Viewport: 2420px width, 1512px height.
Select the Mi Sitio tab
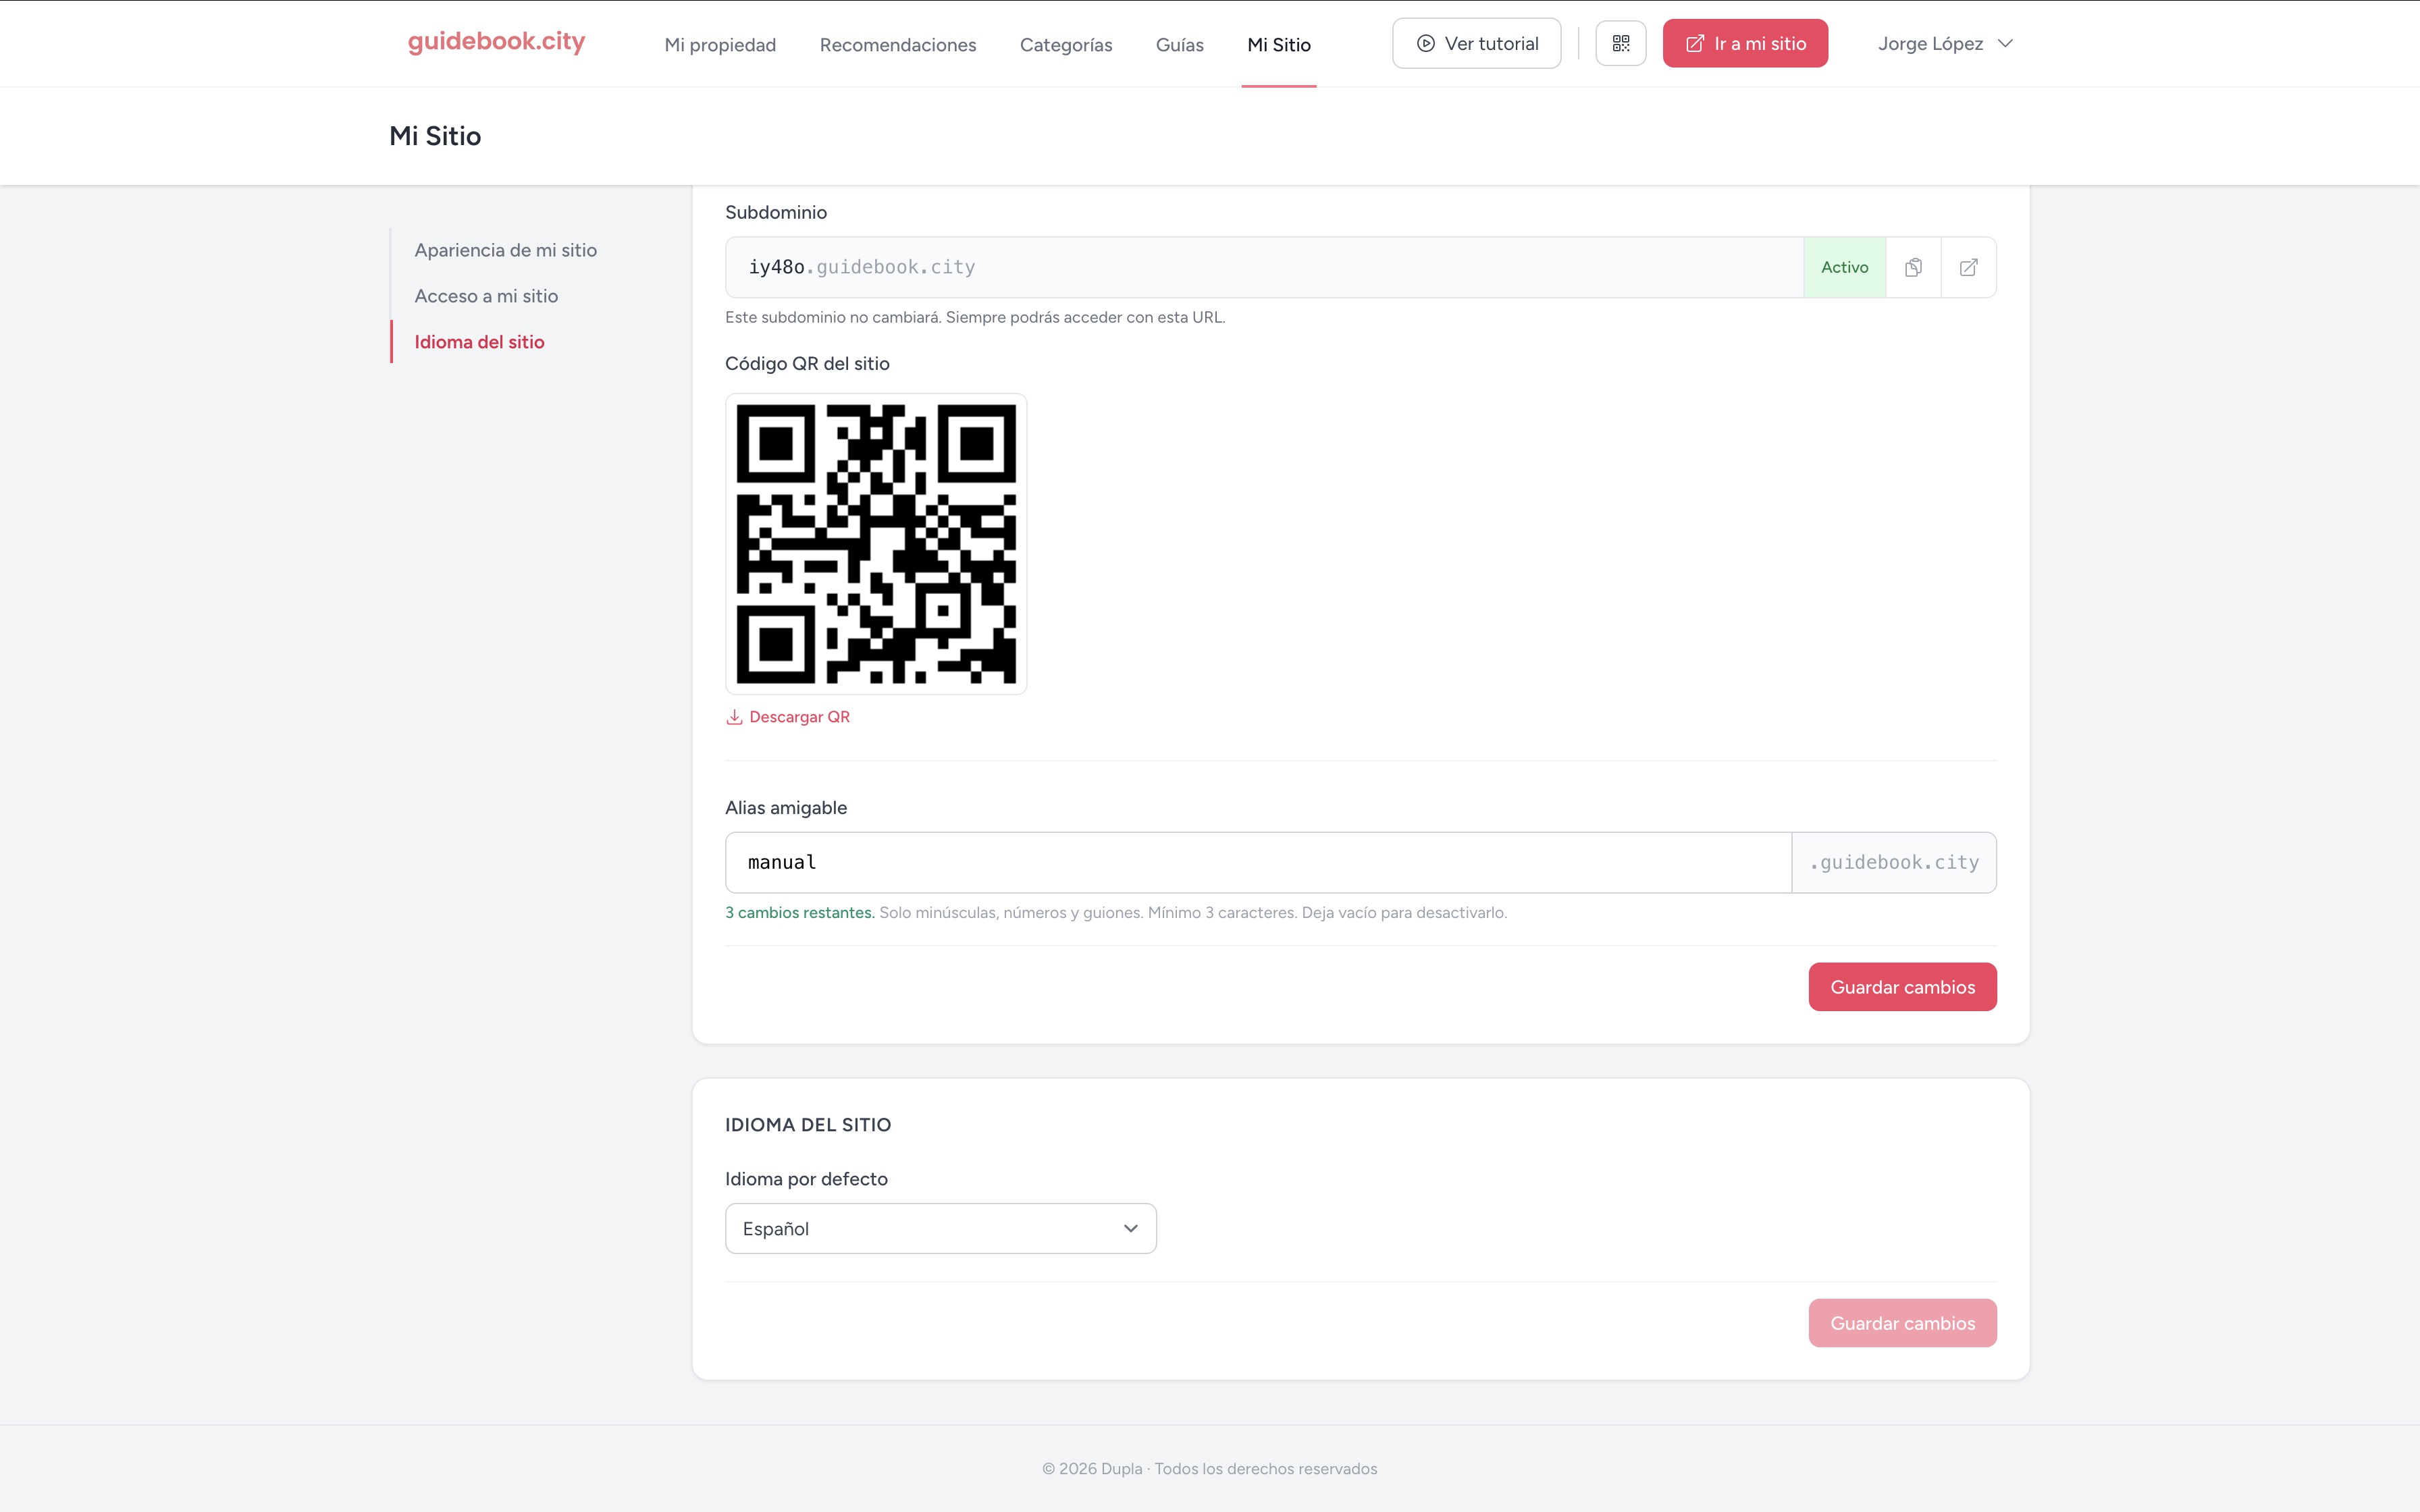pos(1279,44)
